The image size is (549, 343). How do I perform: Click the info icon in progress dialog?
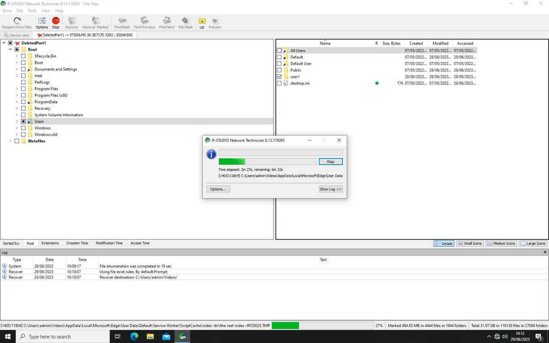211,154
